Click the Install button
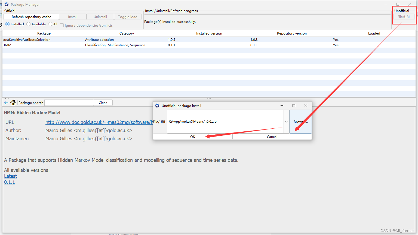 (73, 17)
